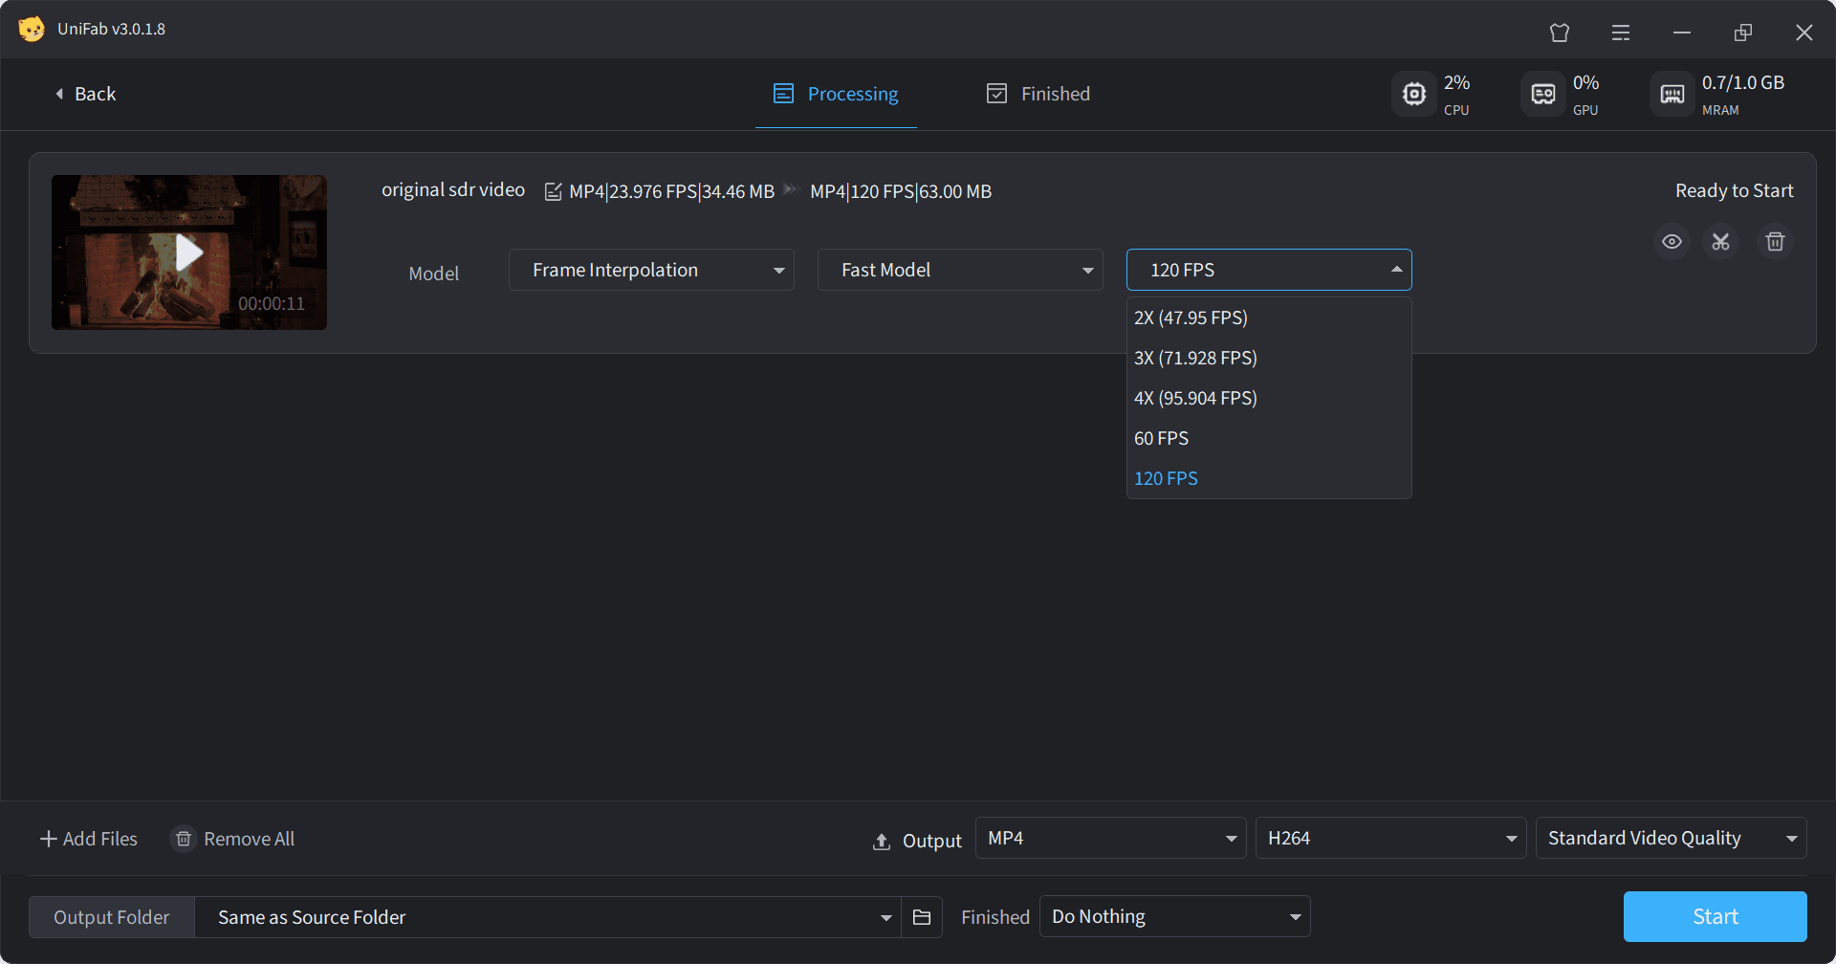The image size is (1836, 964).
Task: Open Standard Video Quality dropdown
Action: click(x=1672, y=838)
